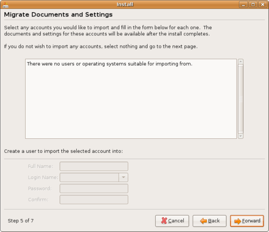Click the 'Step 5 of 7' label
Screen dimensions: 269x232
21,221
